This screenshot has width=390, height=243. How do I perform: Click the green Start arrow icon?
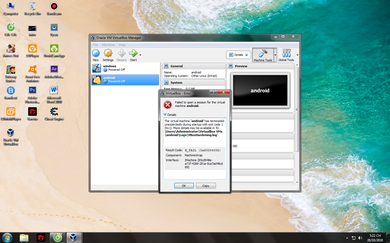pyautogui.click(x=133, y=53)
